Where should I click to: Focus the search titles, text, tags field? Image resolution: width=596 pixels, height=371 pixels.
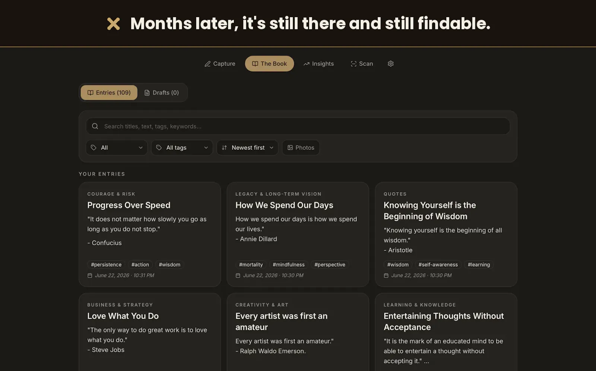tap(298, 126)
